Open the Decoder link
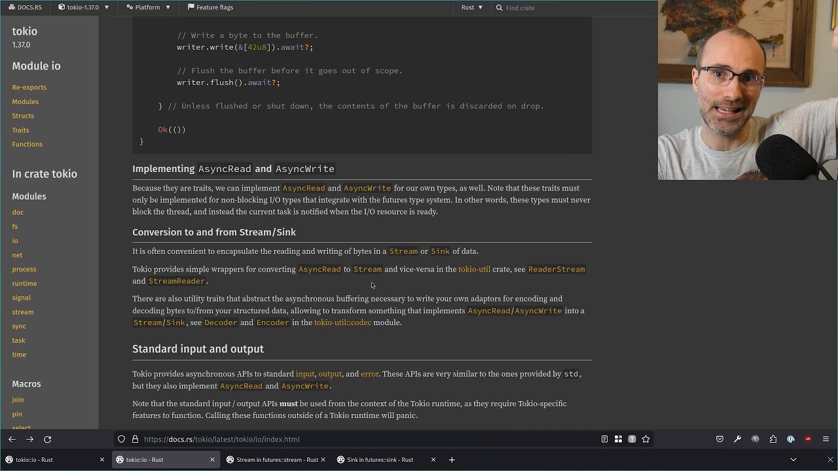This screenshot has width=838, height=471. tap(221, 323)
